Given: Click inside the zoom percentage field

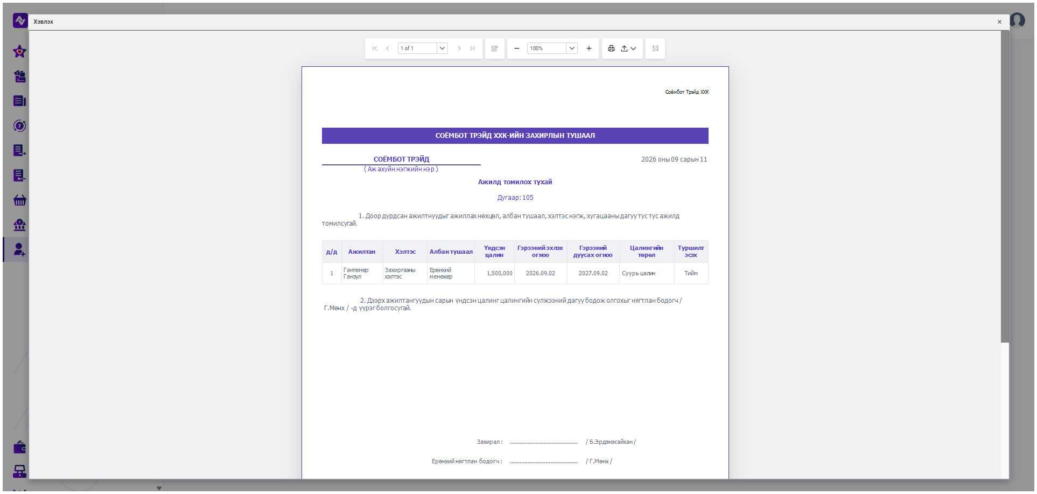Looking at the screenshot, I should tap(546, 48).
